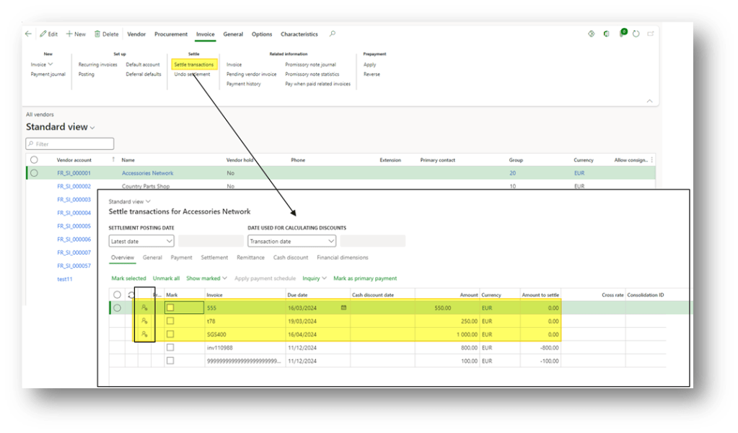Screen dimensions: 738x433
Task: Expand the Show marked dropdown
Action: pos(206,278)
